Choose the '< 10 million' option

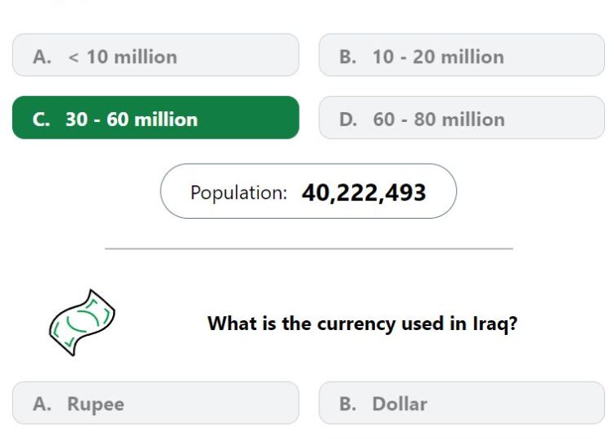[156, 55]
